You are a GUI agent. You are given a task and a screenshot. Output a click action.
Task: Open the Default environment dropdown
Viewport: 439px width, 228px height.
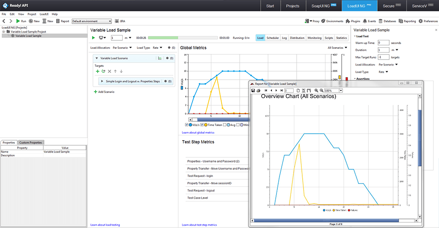click(91, 21)
